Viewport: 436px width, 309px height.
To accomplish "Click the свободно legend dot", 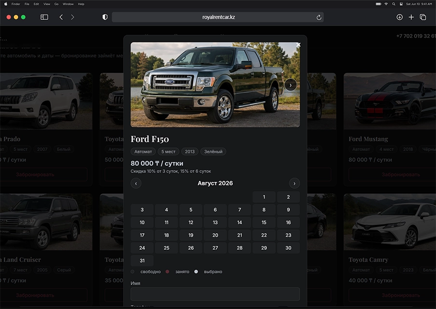I will 133,272.
